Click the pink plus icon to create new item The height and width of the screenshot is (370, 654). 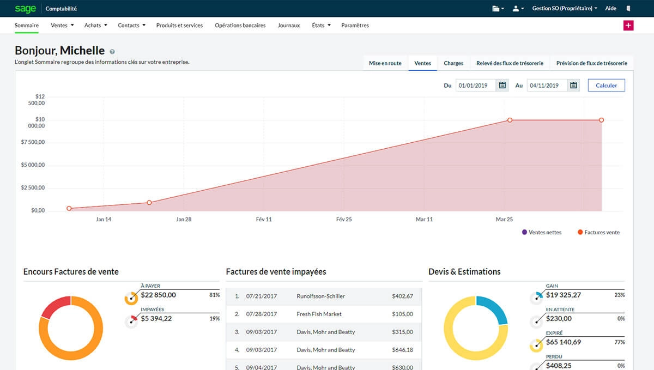[628, 25]
